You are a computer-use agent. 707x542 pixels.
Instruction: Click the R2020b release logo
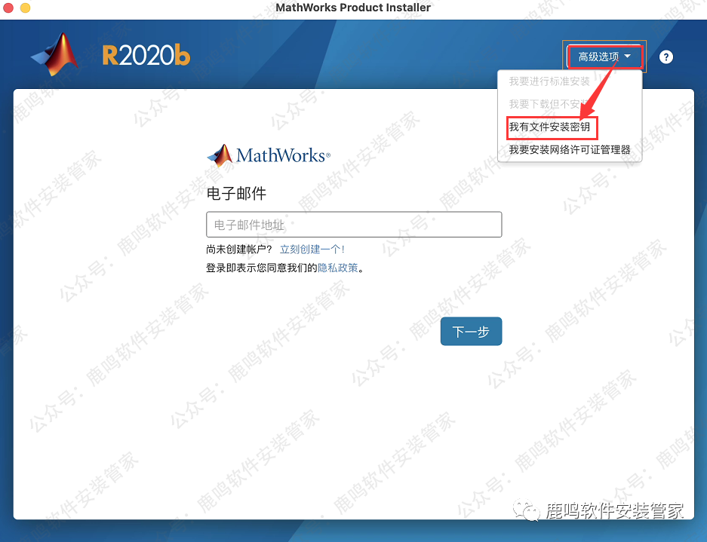[146, 56]
